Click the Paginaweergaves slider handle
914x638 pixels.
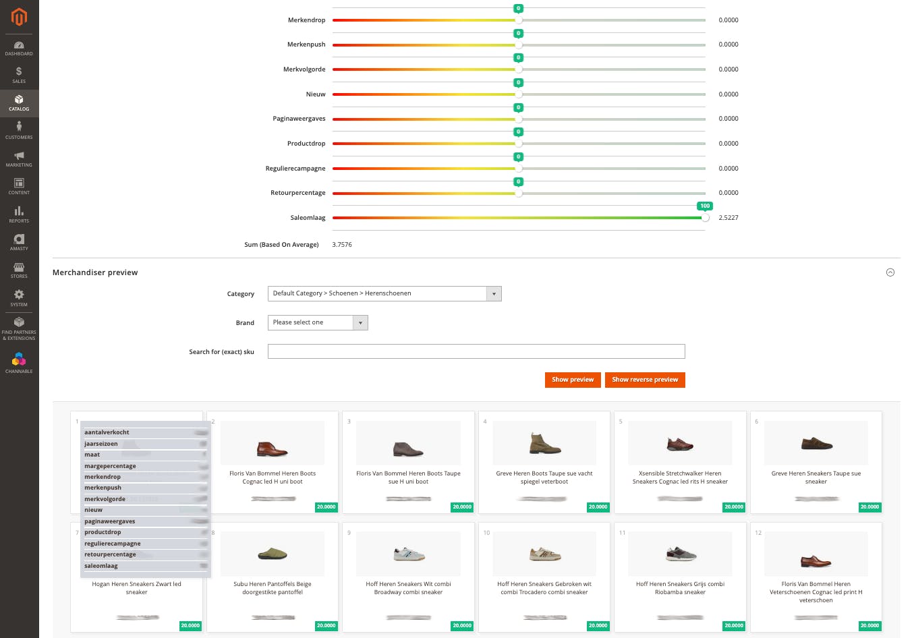pos(519,119)
